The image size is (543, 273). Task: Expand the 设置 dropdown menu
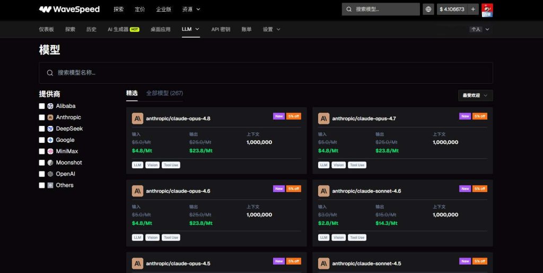pyautogui.click(x=271, y=30)
